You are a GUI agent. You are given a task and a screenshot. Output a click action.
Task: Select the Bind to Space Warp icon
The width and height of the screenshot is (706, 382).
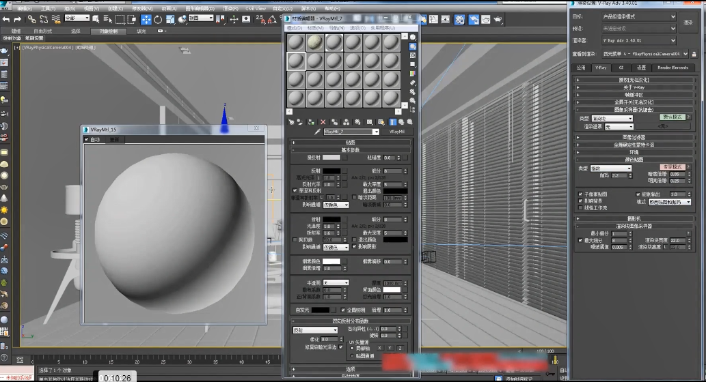coord(56,19)
